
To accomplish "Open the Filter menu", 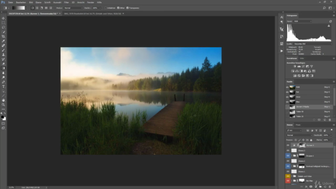I will tap(67, 2).
